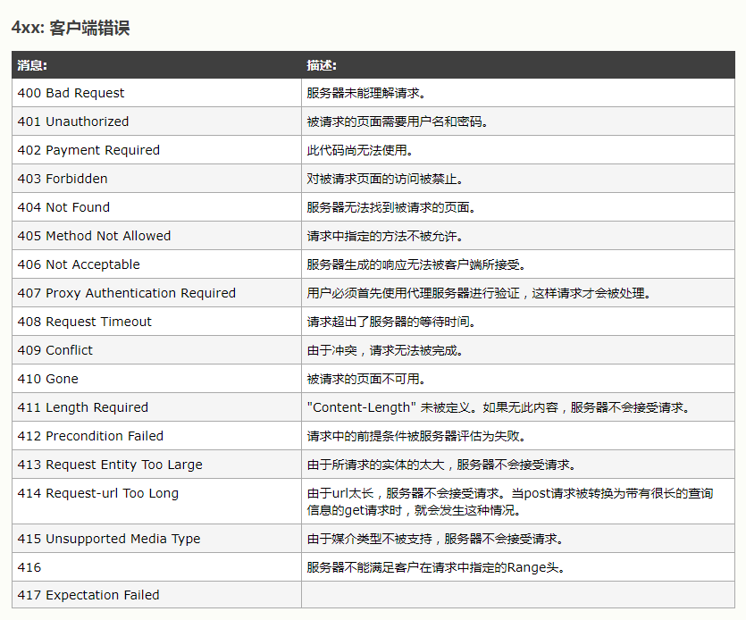746x620 pixels.
Task: Click description "被请求的页面不可用。"
Action: pyautogui.click(x=366, y=378)
